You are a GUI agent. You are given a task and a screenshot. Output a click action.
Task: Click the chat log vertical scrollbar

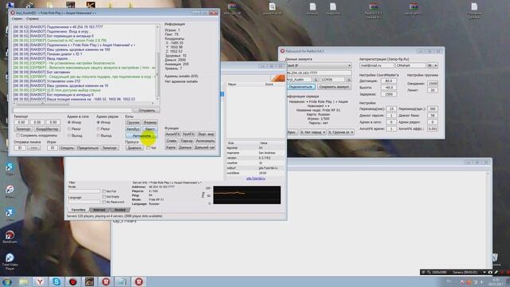coord(158,62)
